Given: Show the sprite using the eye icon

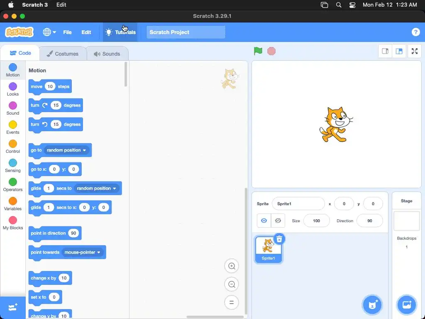Looking at the screenshot, I should pyautogui.click(x=264, y=221).
